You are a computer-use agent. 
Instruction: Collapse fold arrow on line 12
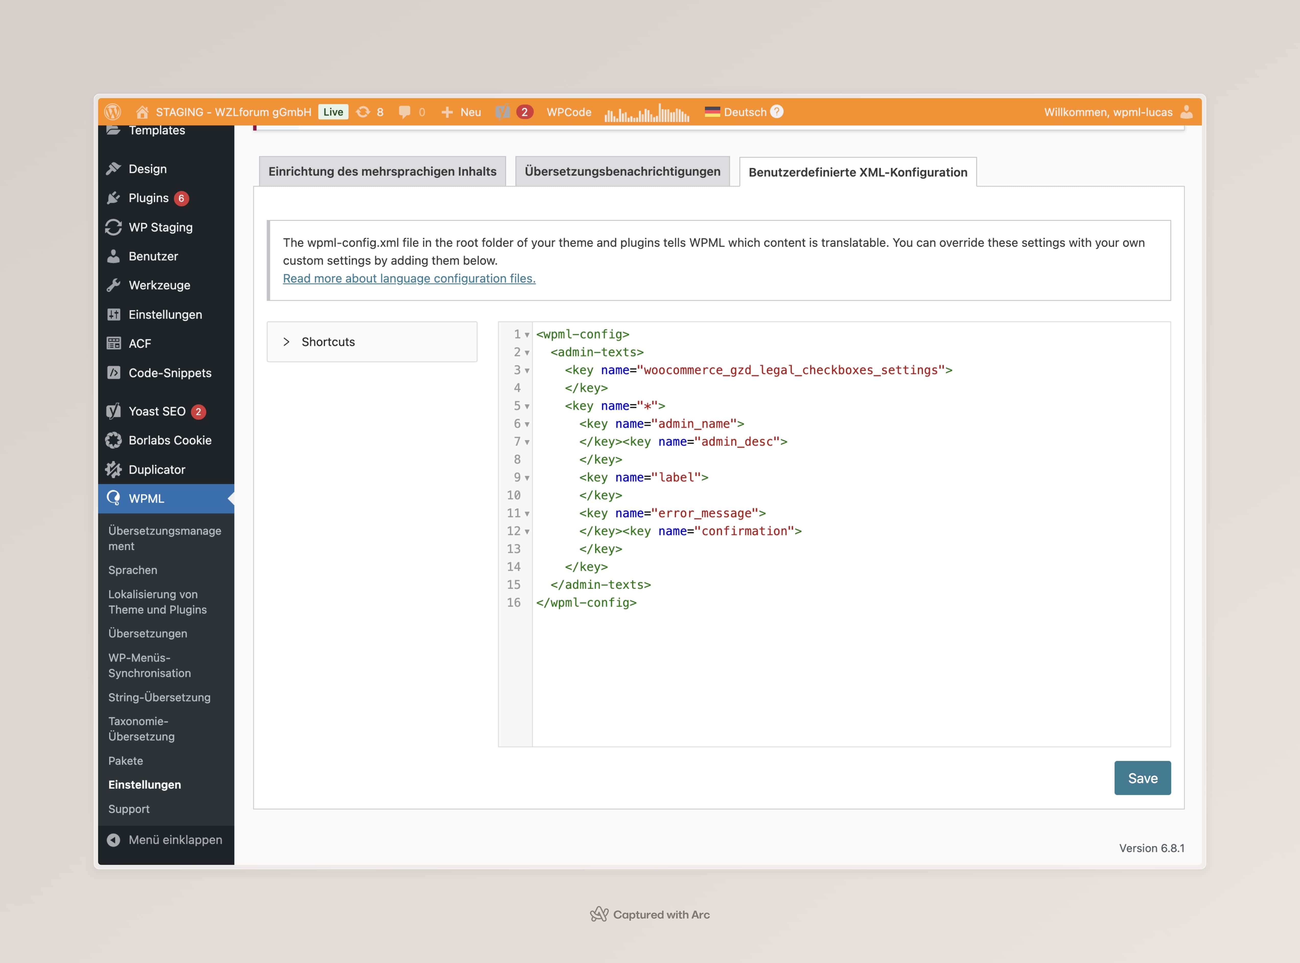(527, 532)
